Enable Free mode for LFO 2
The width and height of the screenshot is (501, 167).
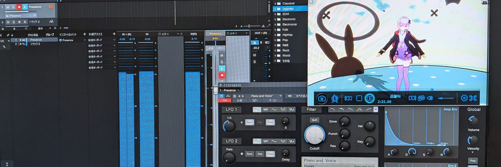click(270, 154)
